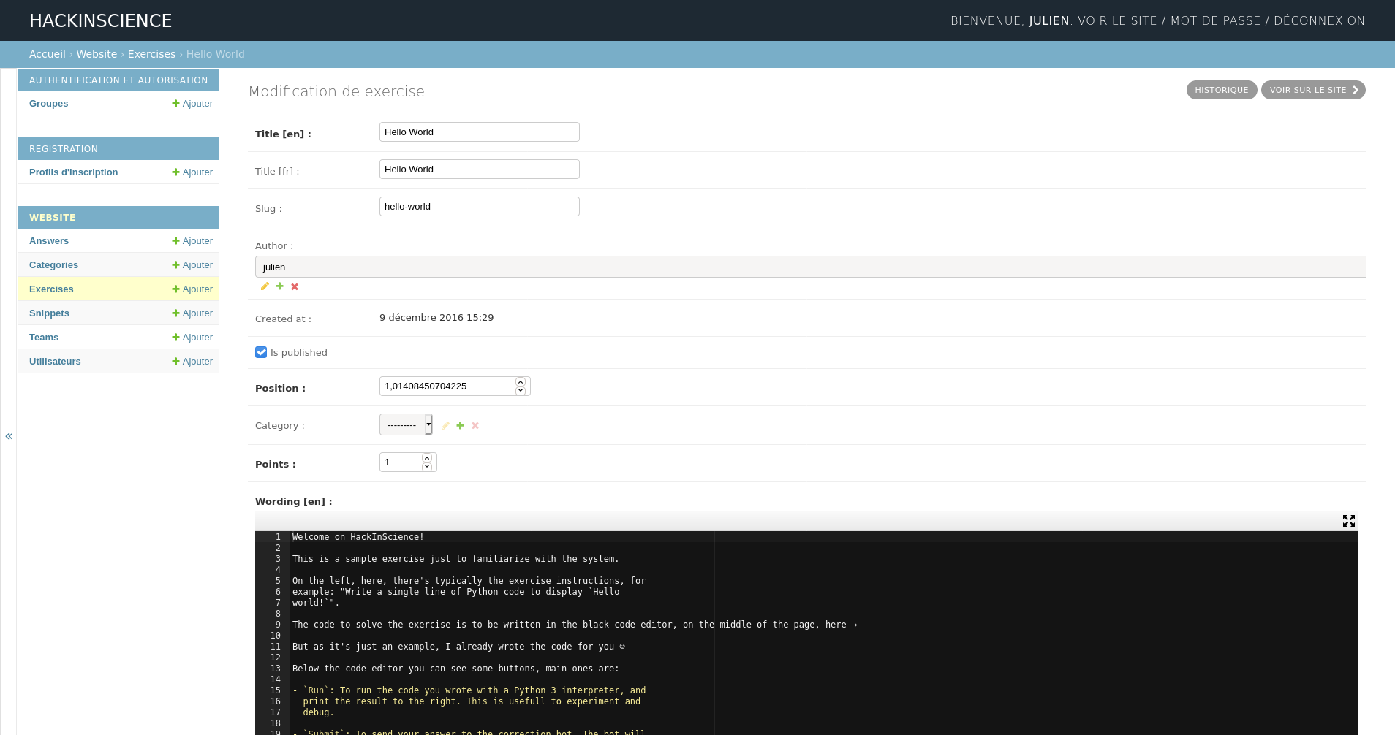1395x735 pixels.
Task: Click the plus Ajouter link for Teams
Action: click(192, 338)
